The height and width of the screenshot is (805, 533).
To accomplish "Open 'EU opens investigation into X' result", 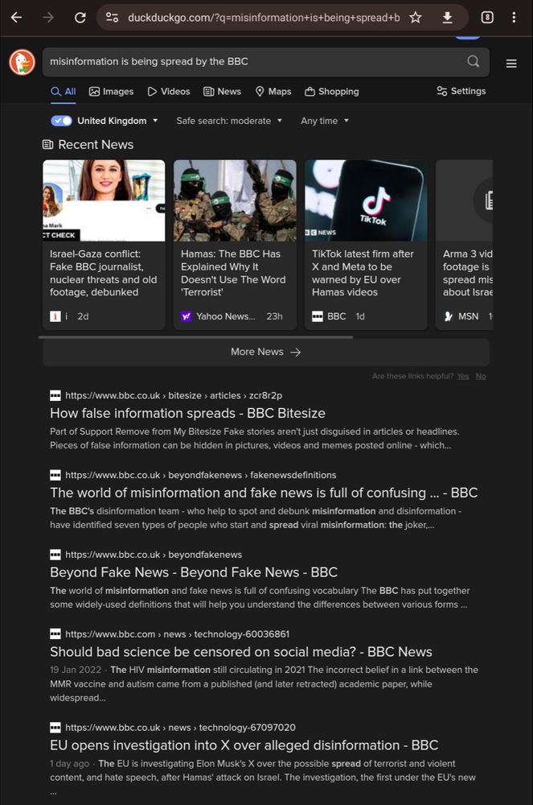I will click(x=244, y=745).
